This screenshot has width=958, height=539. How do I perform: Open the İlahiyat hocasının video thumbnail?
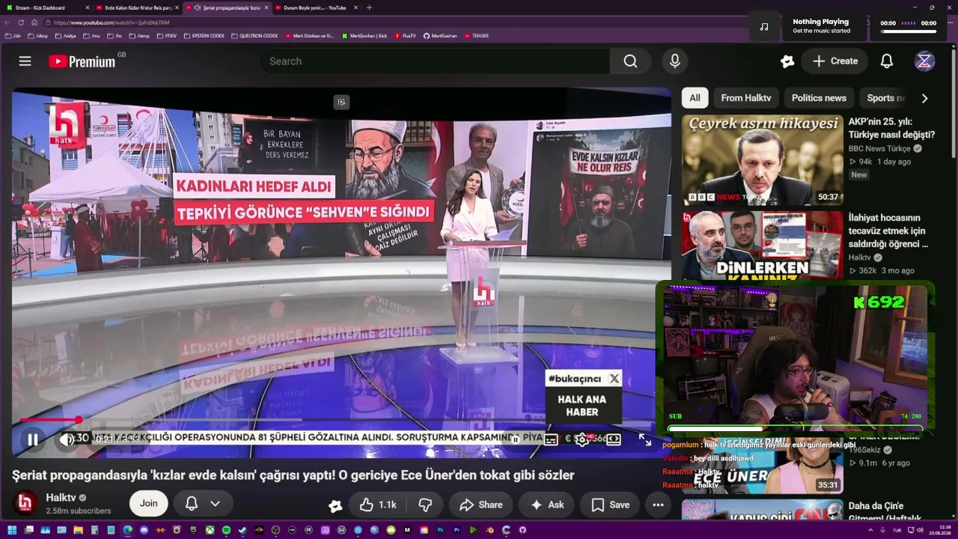762,246
